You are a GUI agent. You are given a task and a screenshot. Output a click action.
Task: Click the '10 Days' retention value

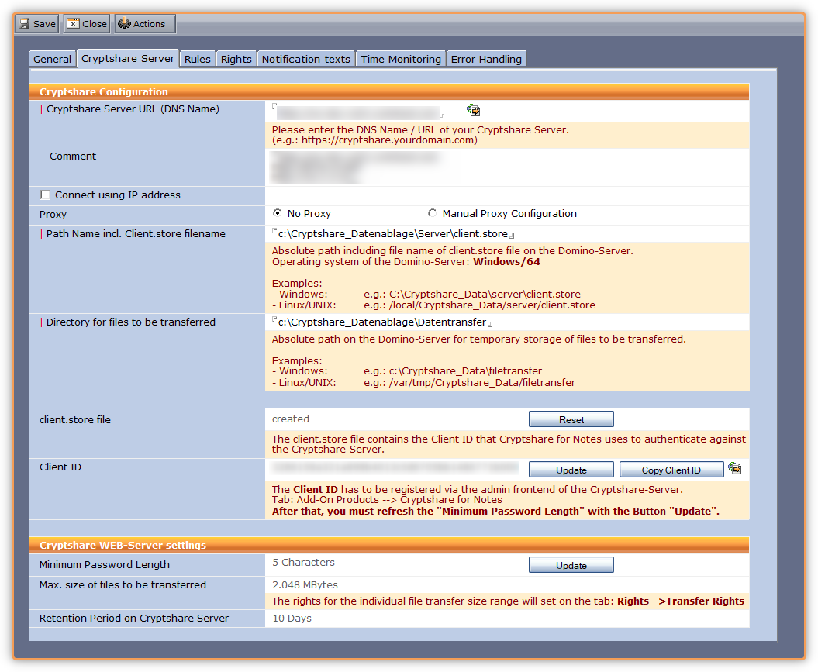click(292, 619)
